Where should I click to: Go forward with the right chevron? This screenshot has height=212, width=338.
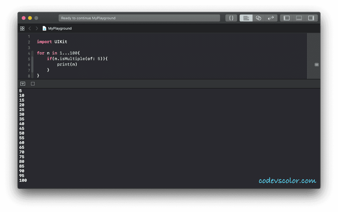point(37,28)
